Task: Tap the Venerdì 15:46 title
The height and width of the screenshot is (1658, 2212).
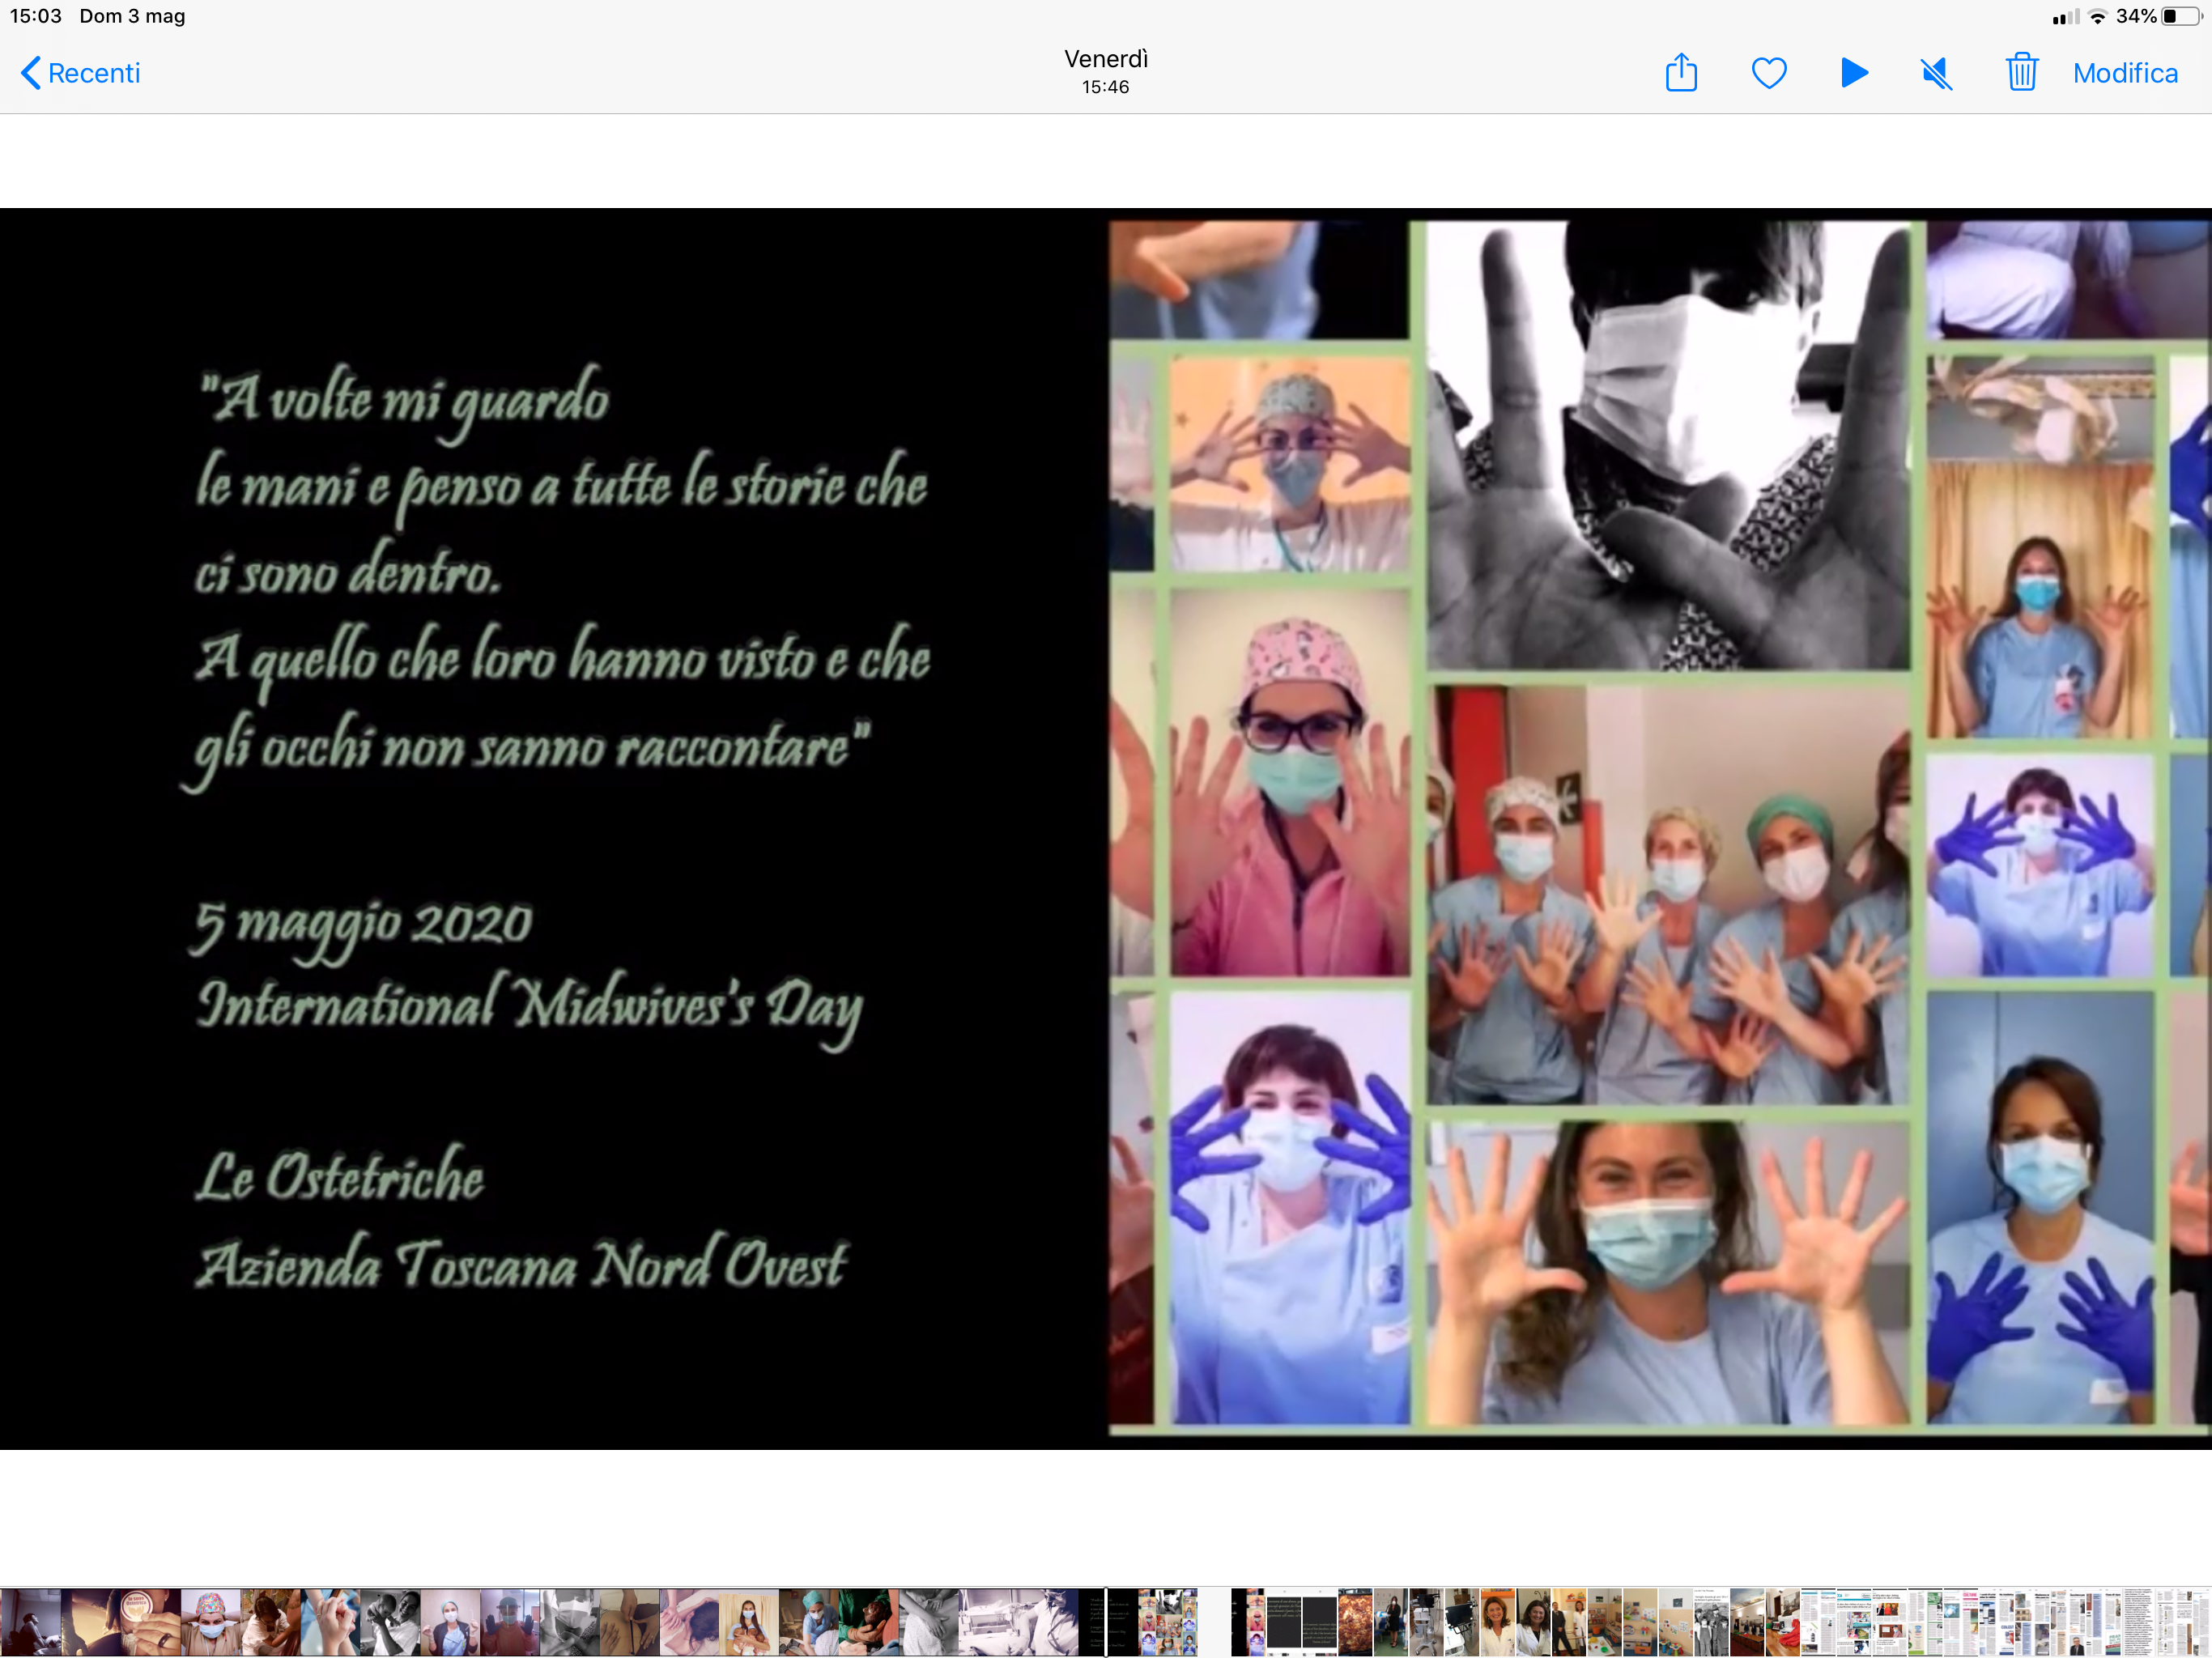Action: click(1105, 71)
